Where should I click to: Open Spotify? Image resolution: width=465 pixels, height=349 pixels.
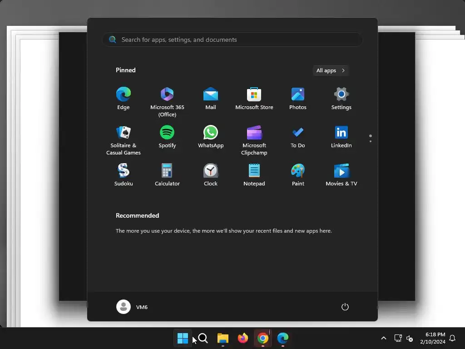tap(167, 137)
